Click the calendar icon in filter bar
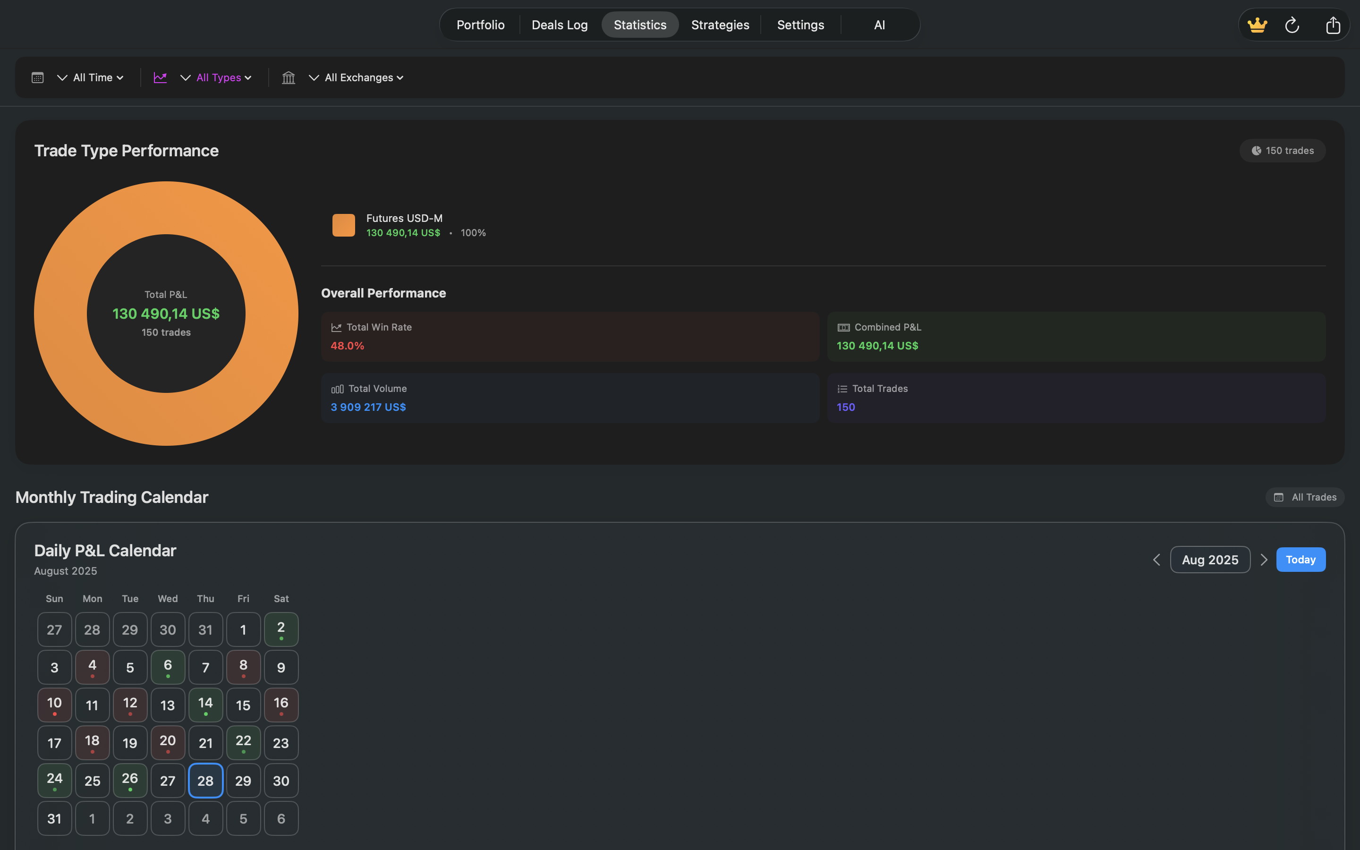The height and width of the screenshot is (850, 1360). [38, 77]
